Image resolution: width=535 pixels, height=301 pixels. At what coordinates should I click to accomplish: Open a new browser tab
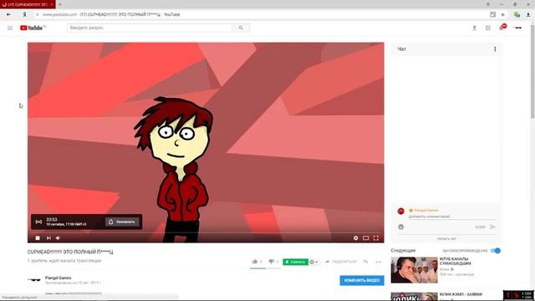tap(60, 4)
